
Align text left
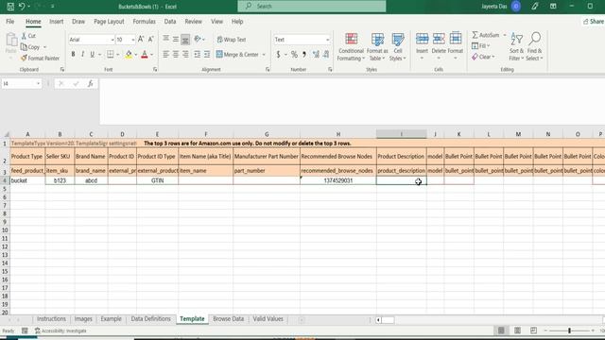click(x=166, y=55)
